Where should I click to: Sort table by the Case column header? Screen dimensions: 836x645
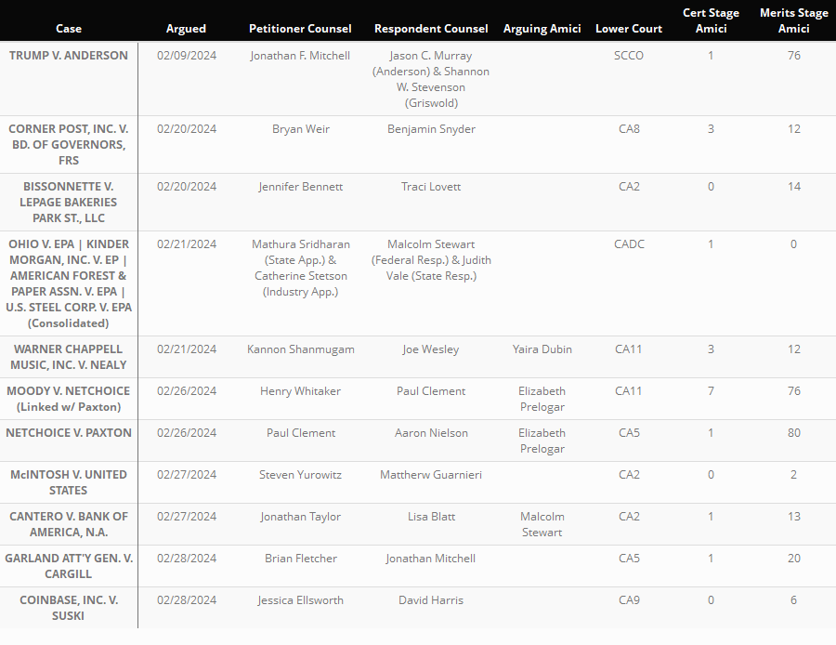[68, 29]
